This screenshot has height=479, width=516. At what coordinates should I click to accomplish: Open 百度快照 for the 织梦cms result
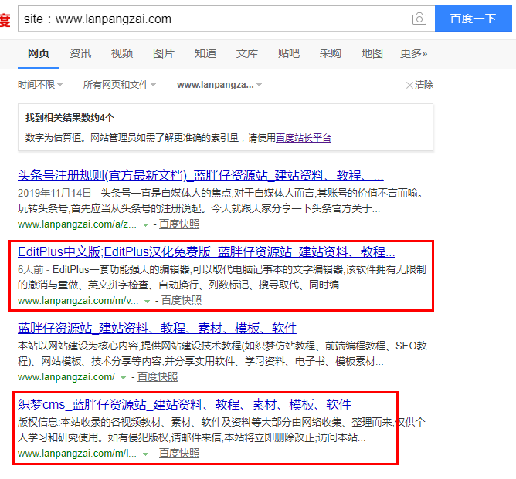[179, 453]
